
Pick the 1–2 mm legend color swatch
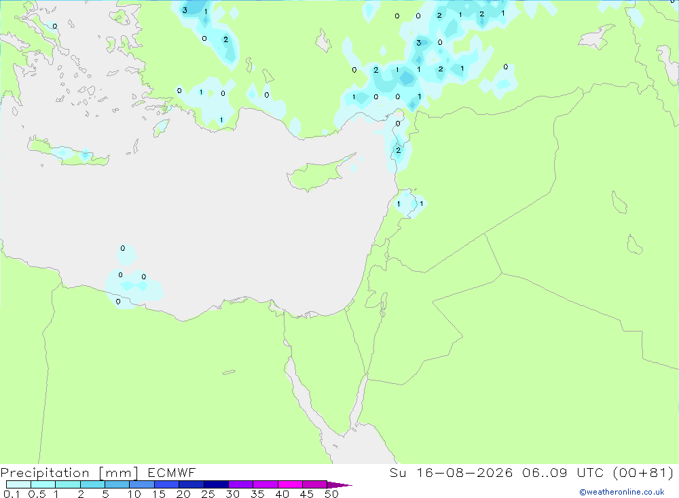pyautogui.click(x=68, y=484)
